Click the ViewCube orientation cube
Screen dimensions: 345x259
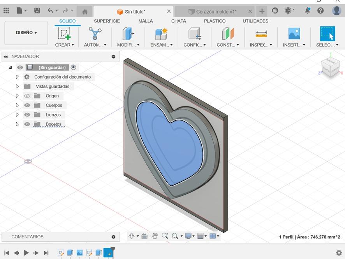[330, 67]
